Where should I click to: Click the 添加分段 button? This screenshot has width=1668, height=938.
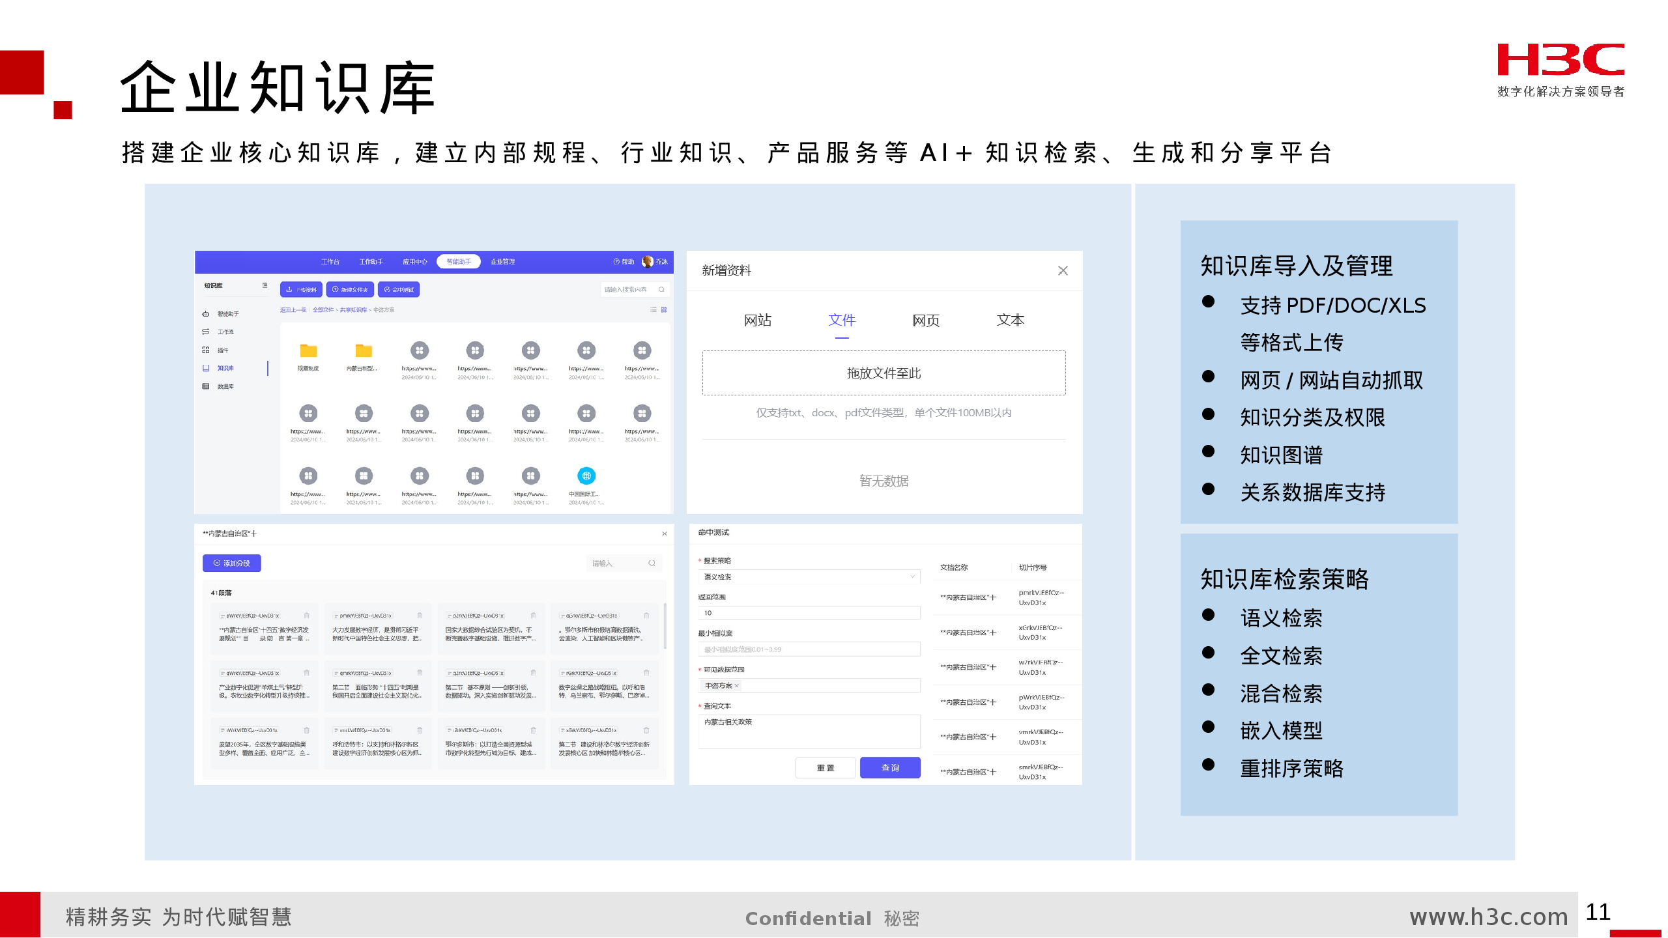pos(232,563)
